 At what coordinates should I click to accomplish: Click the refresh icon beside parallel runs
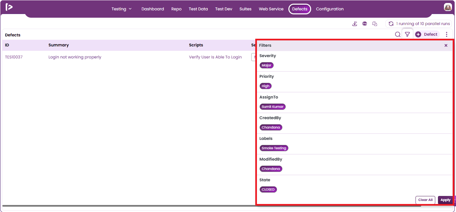click(x=391, y=24)
